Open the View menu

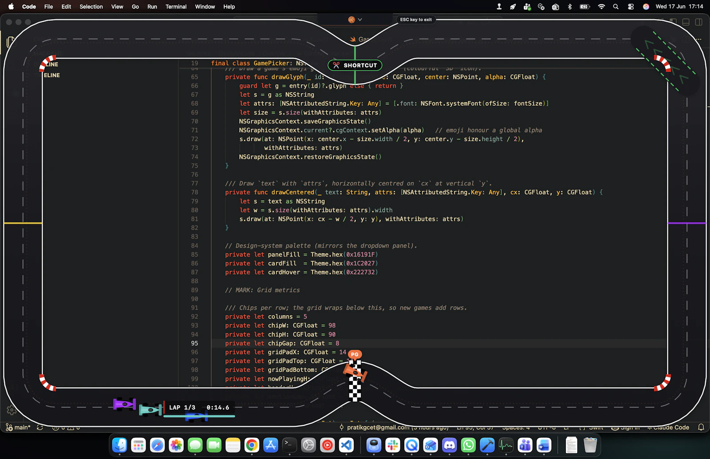pos(117,7)
